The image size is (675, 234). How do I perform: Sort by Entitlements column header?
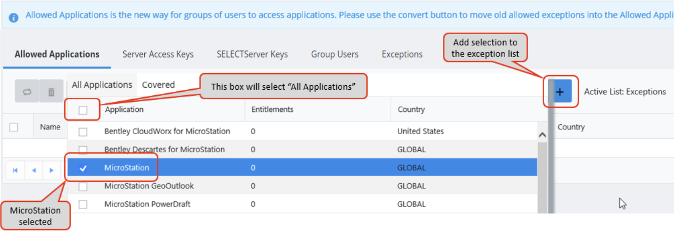[x=272, y=109]
